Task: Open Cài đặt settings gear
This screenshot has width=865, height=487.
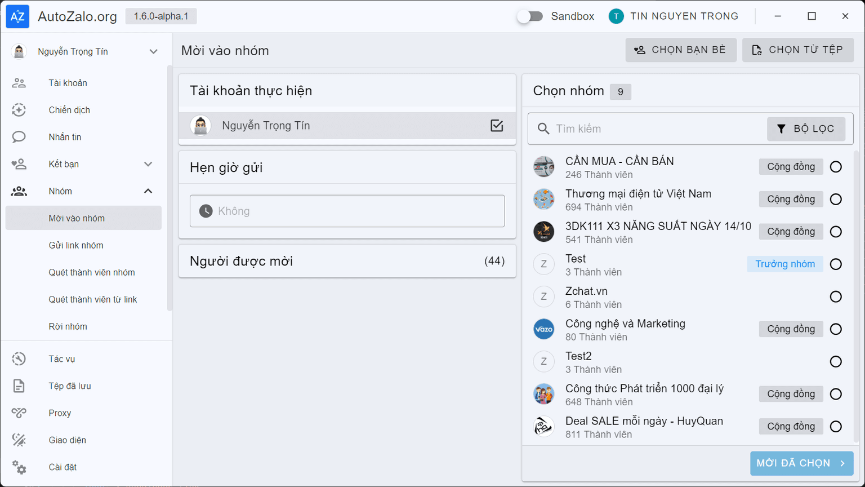Action: pos(19,467)
